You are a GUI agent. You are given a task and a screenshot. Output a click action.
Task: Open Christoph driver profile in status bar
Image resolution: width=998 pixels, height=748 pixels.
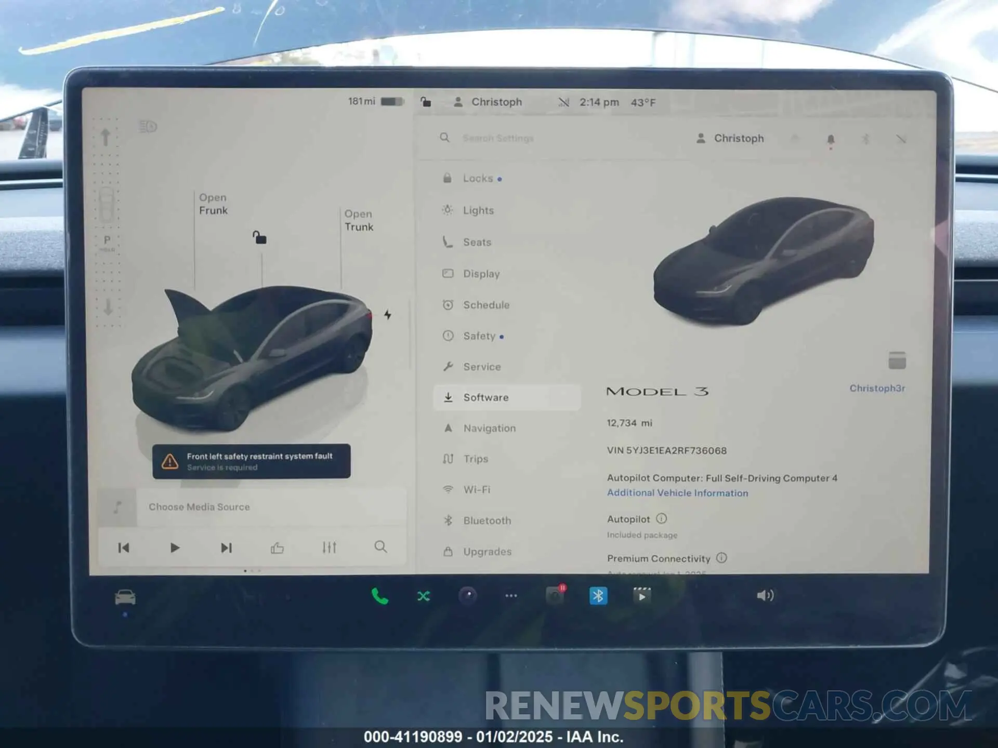click(x=487, y=102)
